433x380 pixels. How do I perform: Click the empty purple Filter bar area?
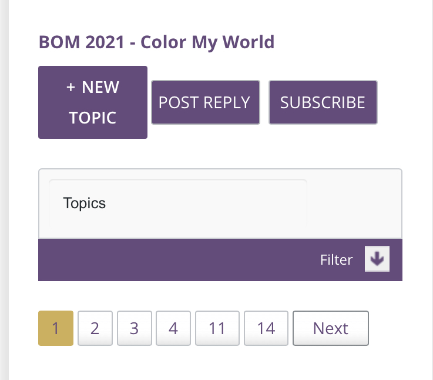click(x=176, y=260)
